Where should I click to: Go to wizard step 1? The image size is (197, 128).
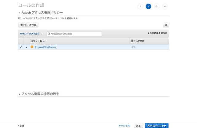point(140,6)
